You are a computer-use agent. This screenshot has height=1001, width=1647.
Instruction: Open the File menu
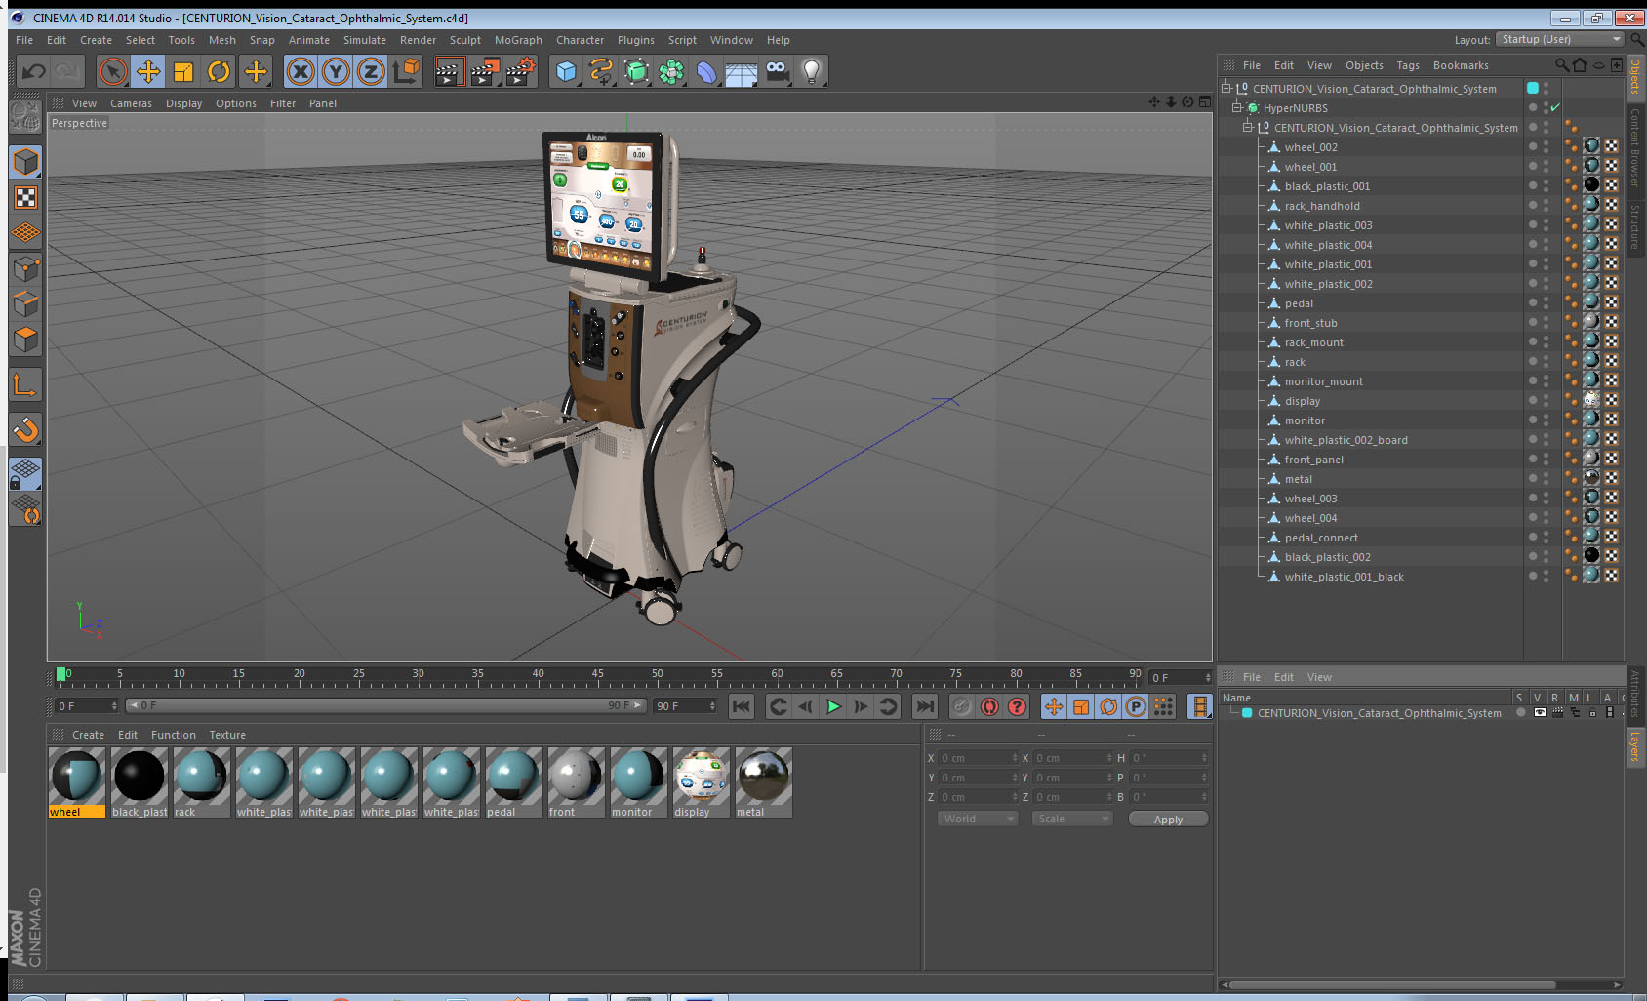(24, 40)
